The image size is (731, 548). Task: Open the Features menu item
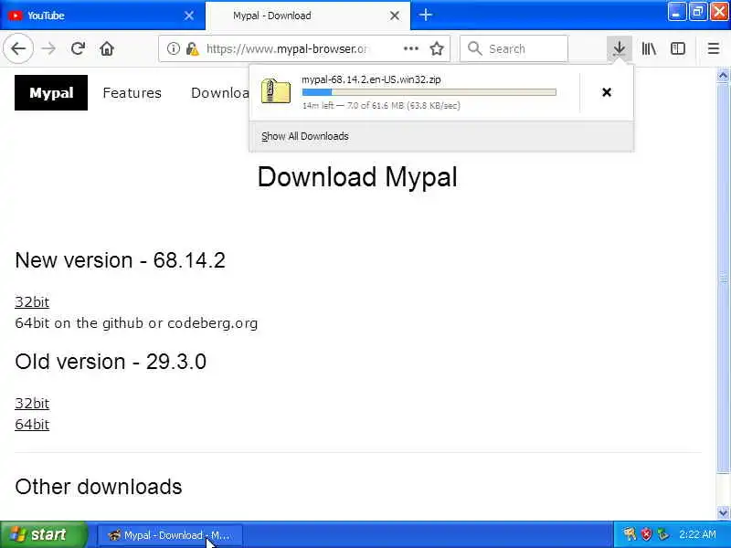132,93
